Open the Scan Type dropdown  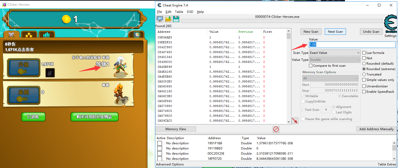(335, 53)
